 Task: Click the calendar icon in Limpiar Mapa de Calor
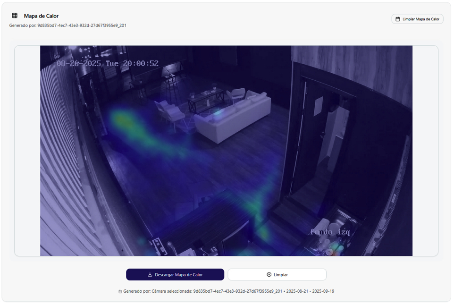pyautogui.click(x=398, y=19)
